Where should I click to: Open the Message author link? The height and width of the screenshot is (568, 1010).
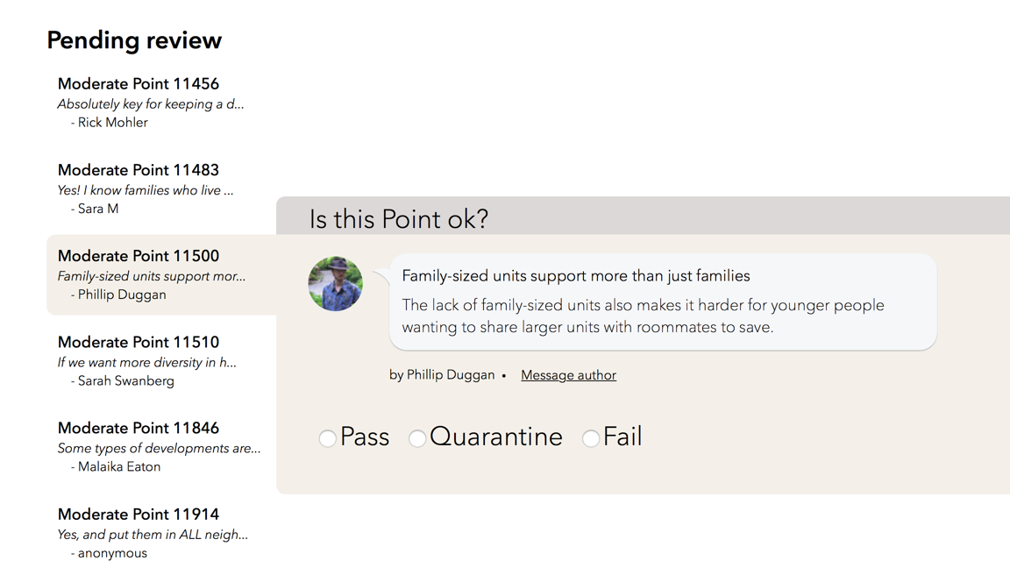[568, 375]
